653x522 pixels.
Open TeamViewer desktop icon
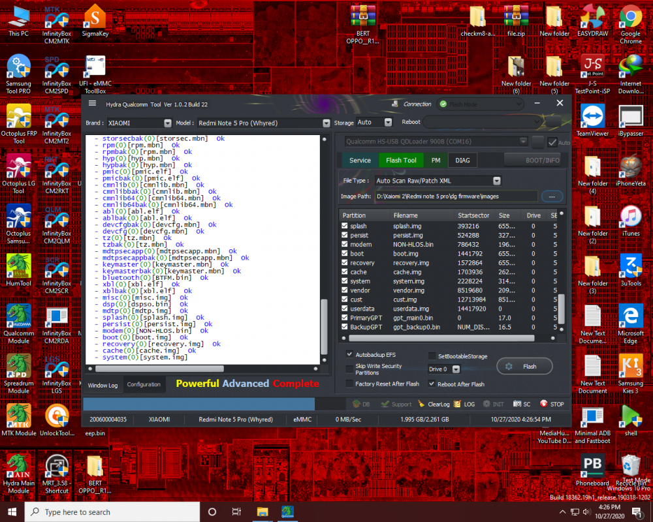coord(592,120)
